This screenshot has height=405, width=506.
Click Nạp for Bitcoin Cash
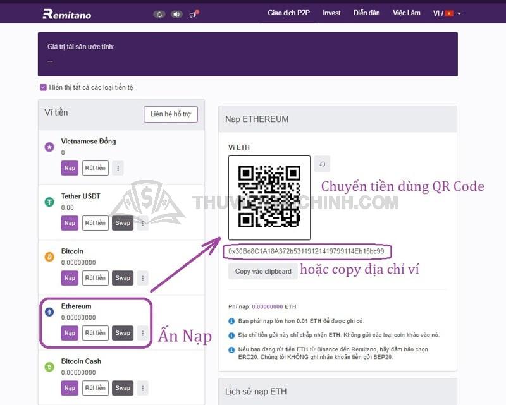tap(70, 388)
